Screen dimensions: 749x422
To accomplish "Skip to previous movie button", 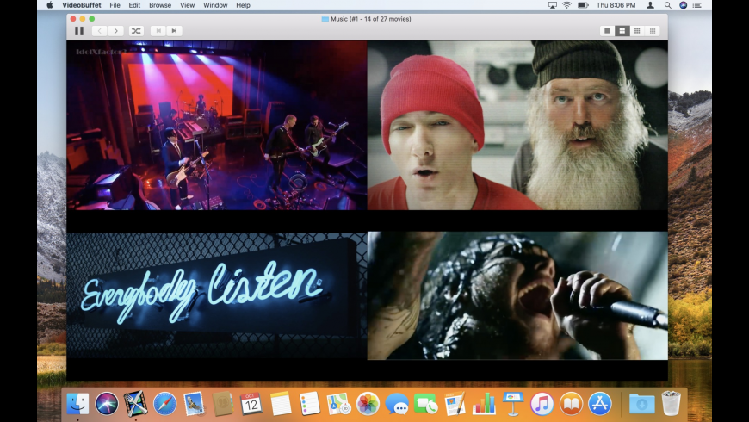I will [158, 31].
